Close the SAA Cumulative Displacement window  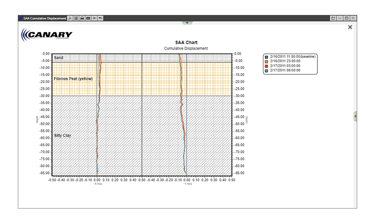[x=353, y=18]
